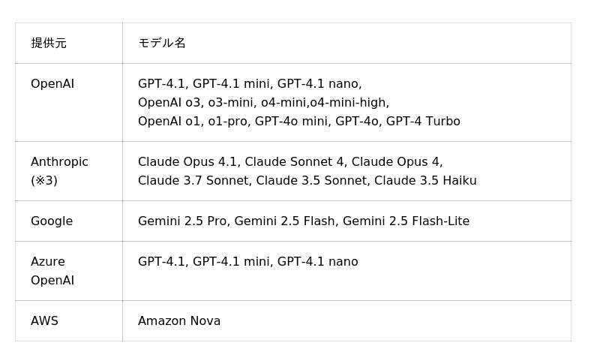Click Gemini 2.5 Pro in Google row

(x=182, y=221)
